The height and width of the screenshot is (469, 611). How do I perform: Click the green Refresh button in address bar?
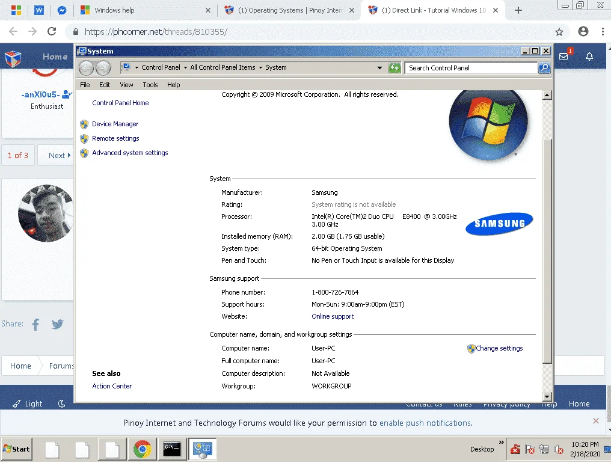click(x=395, y=68)
